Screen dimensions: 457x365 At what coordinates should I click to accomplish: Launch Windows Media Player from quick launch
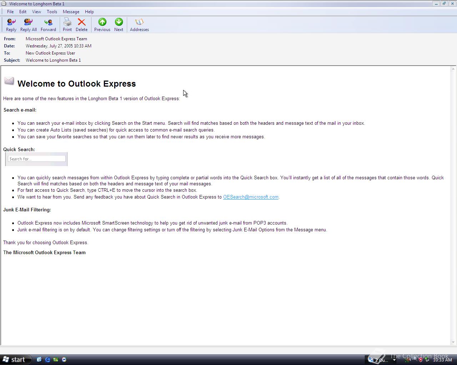pyautogui.click(x=64, y=360)
